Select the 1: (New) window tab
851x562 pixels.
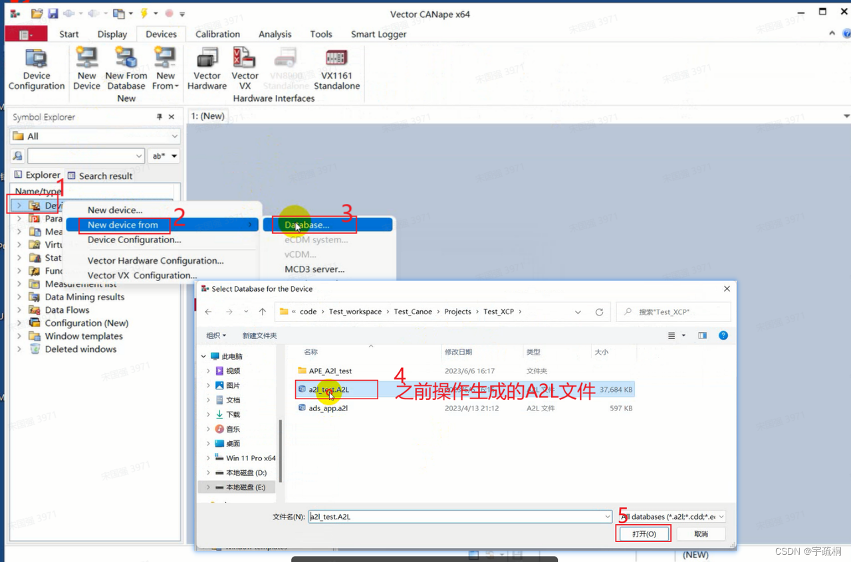(x=208, y=116)
